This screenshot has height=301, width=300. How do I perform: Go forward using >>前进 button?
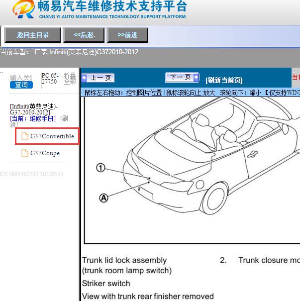click(127, 35)
